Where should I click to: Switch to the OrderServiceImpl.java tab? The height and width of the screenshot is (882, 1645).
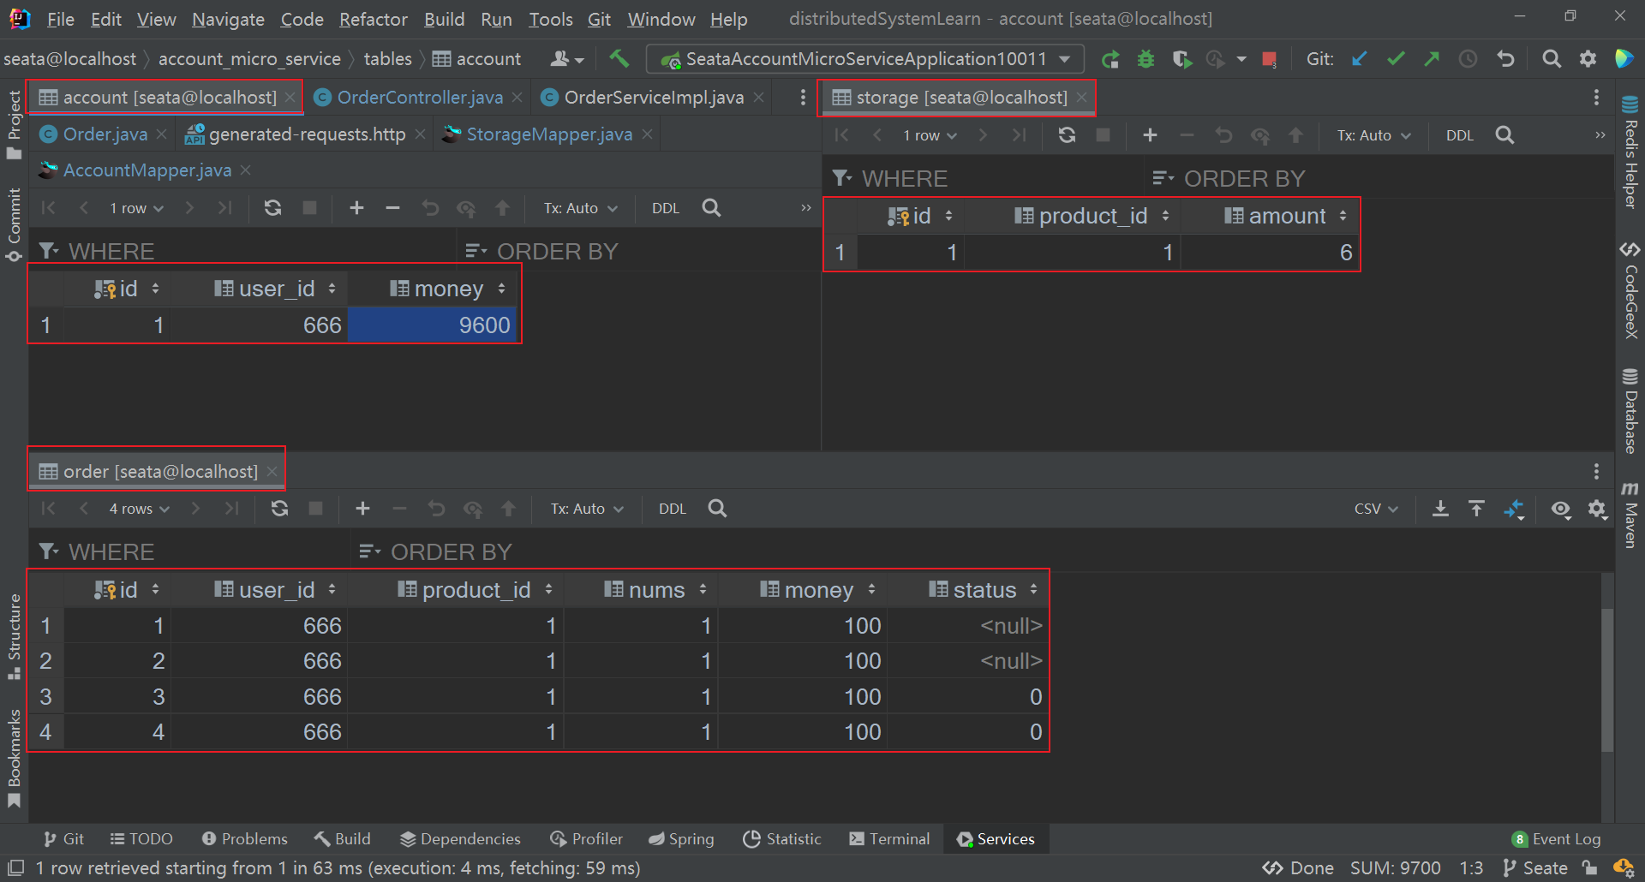[653, 98]
